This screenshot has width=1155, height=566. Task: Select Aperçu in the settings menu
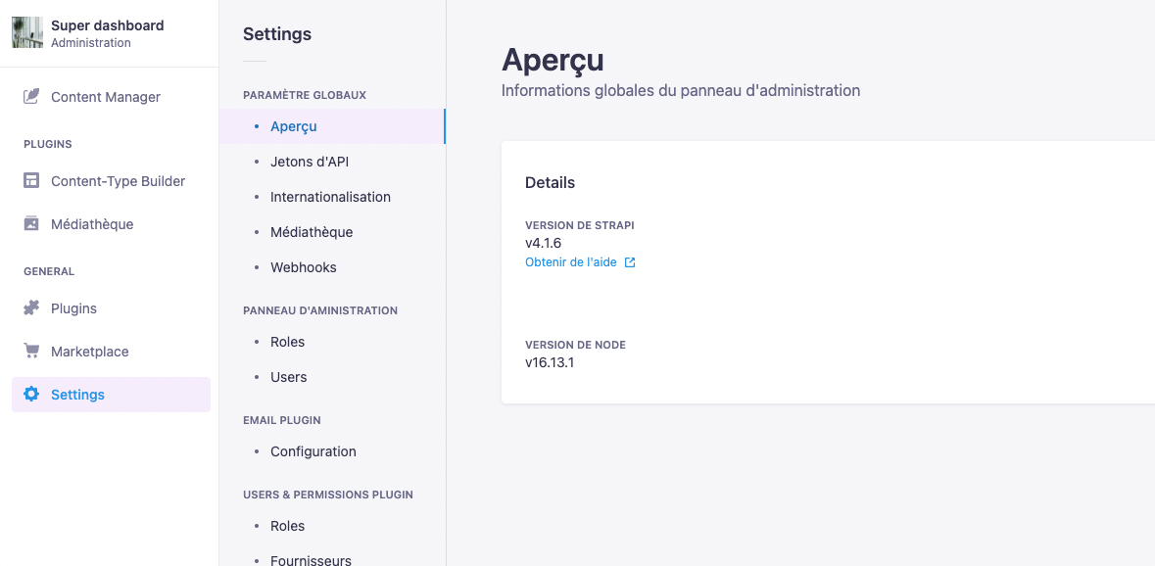tap(293, 125)
